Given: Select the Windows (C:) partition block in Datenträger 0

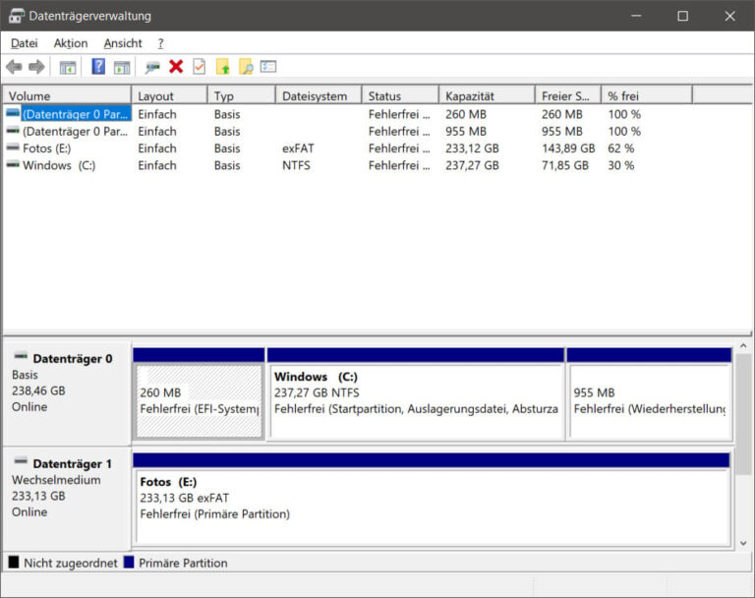Looking at the screenshot, I should 415,400.
